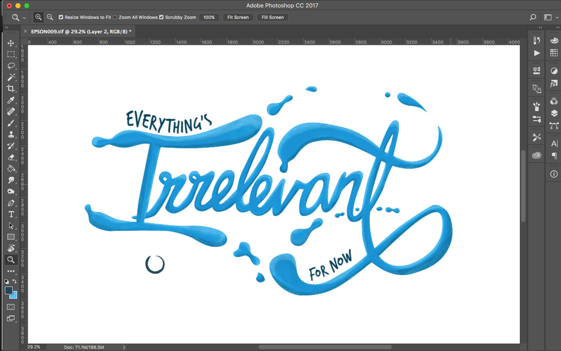The height and width of the screenshot is (351, 561).
Task: Select the Rectangle shape tool
Action: tap(11, 237)
